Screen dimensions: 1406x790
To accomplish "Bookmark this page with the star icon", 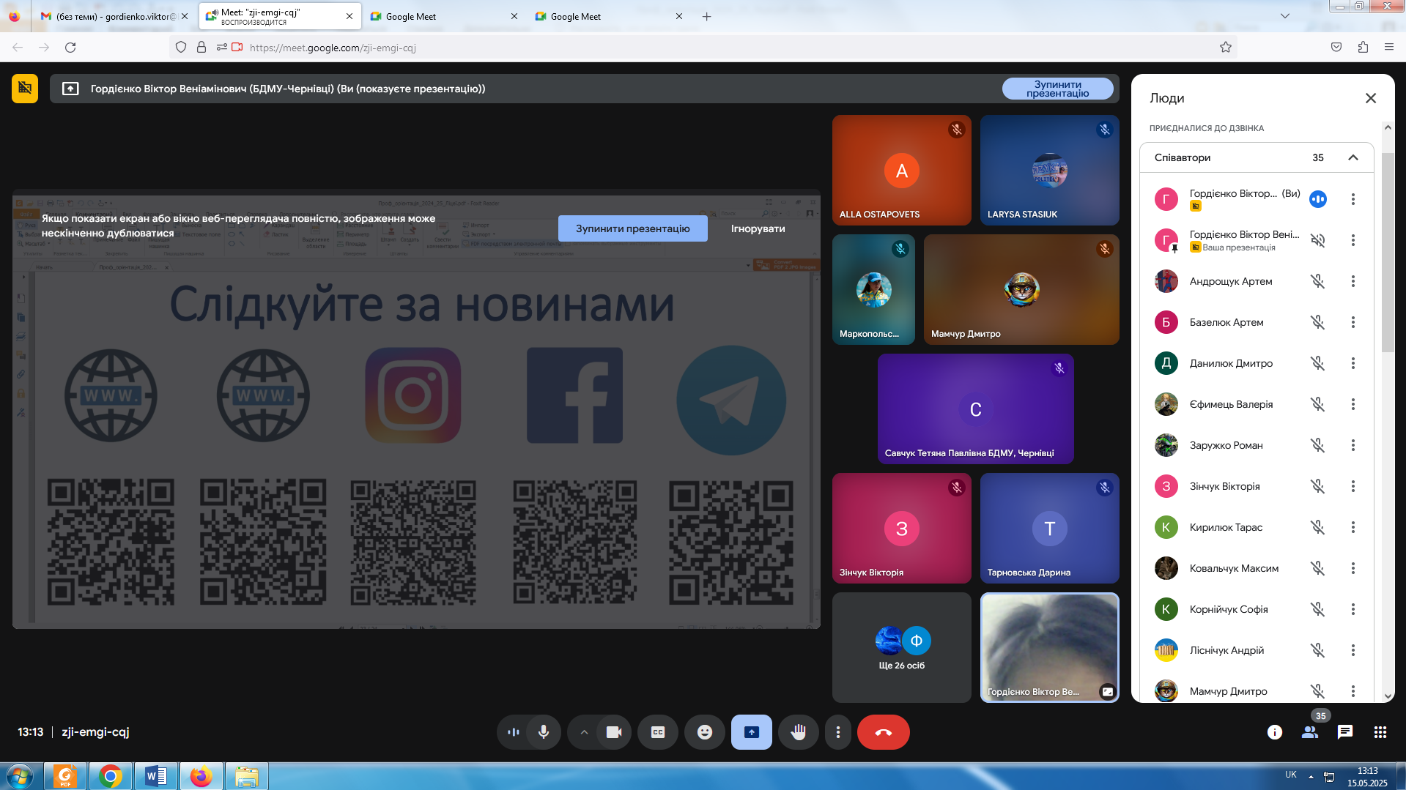I will (x=1226, y=48).
